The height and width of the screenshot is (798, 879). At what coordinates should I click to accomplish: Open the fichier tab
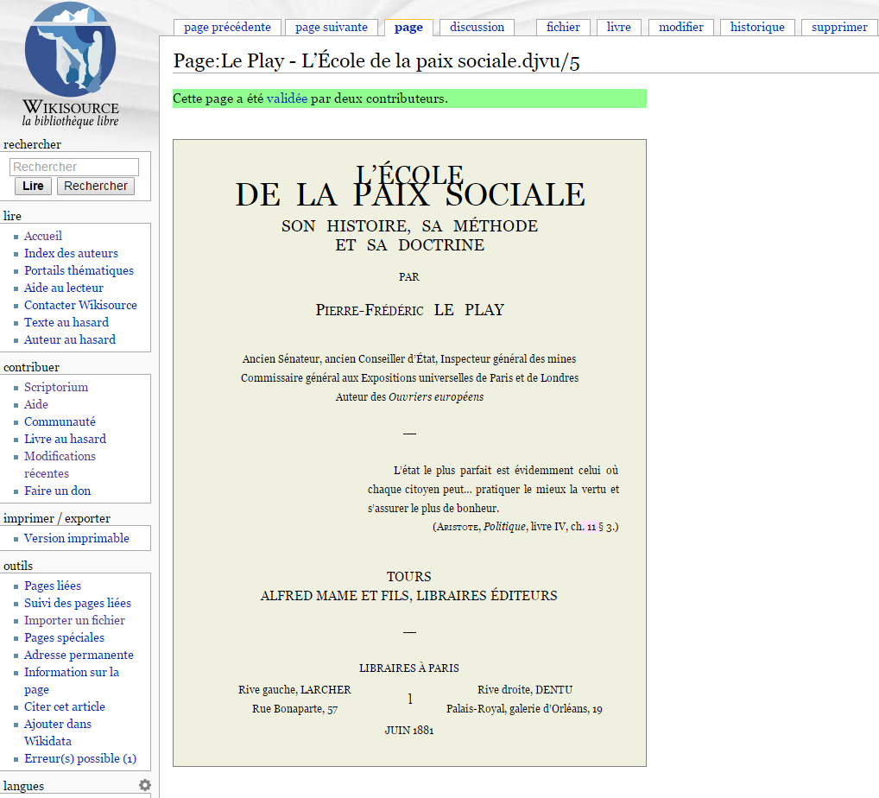click(563, 27)
